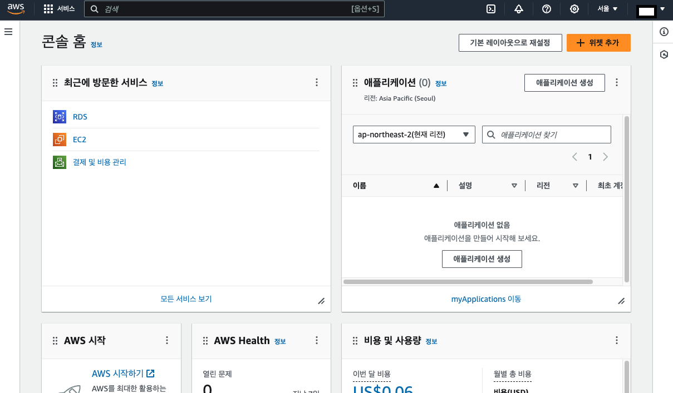Viewport: 673px width, 393px height.
Task: Open the AWS 시작 widget options menu
Action: point(167,340)
